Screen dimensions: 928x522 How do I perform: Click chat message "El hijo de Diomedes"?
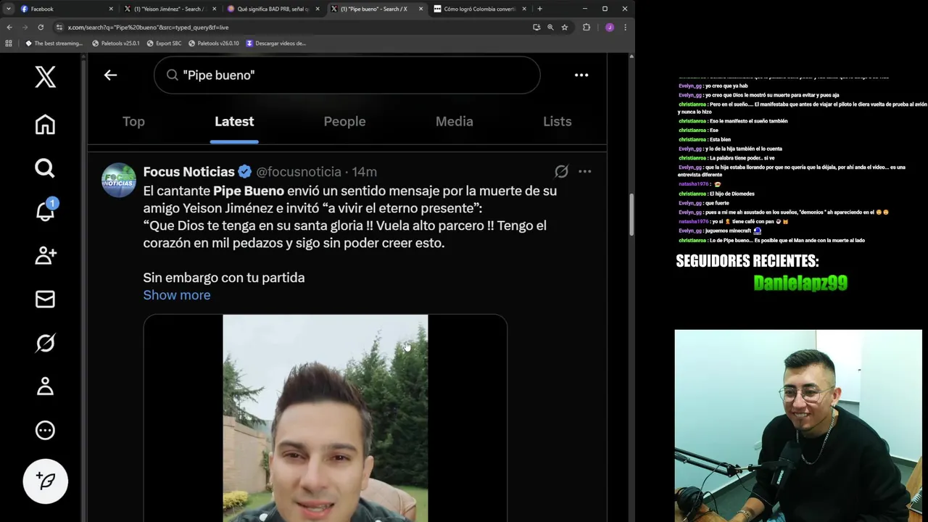pos(732,194)
